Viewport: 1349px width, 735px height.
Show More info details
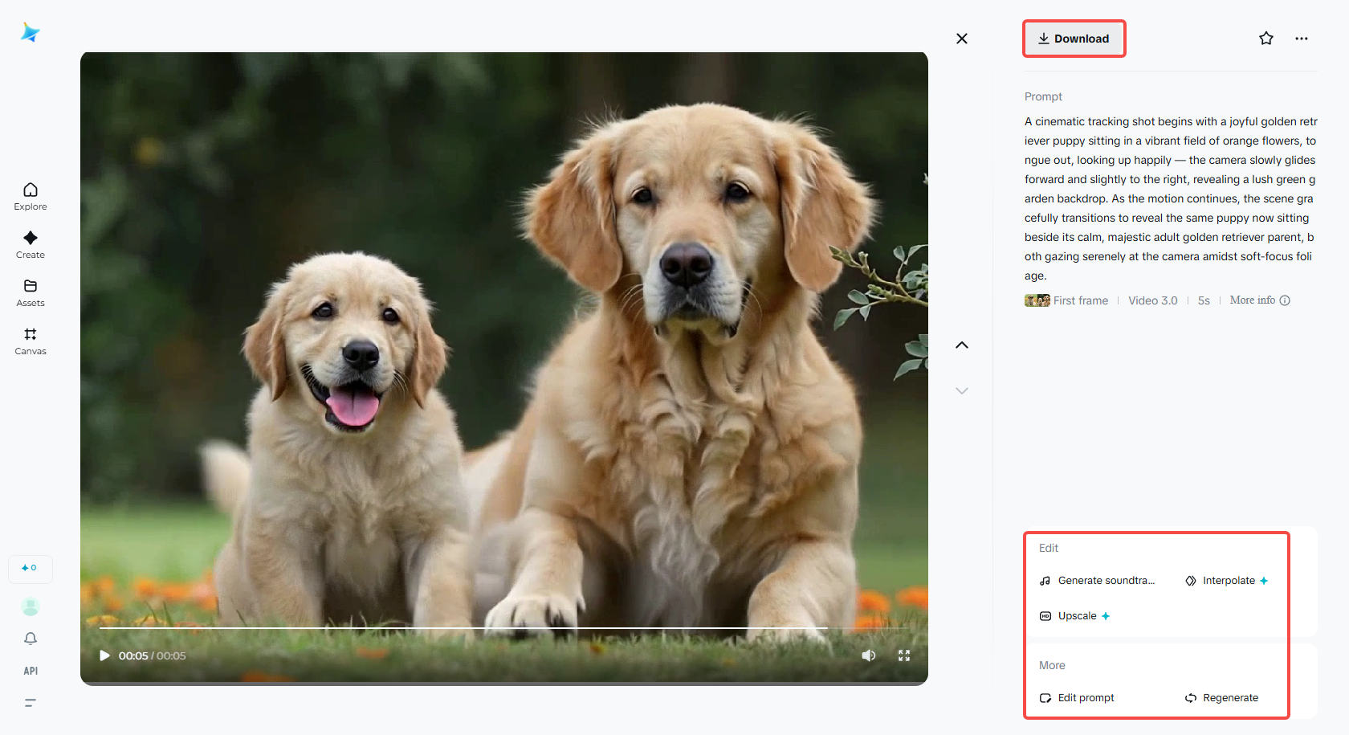[1260, 300]
